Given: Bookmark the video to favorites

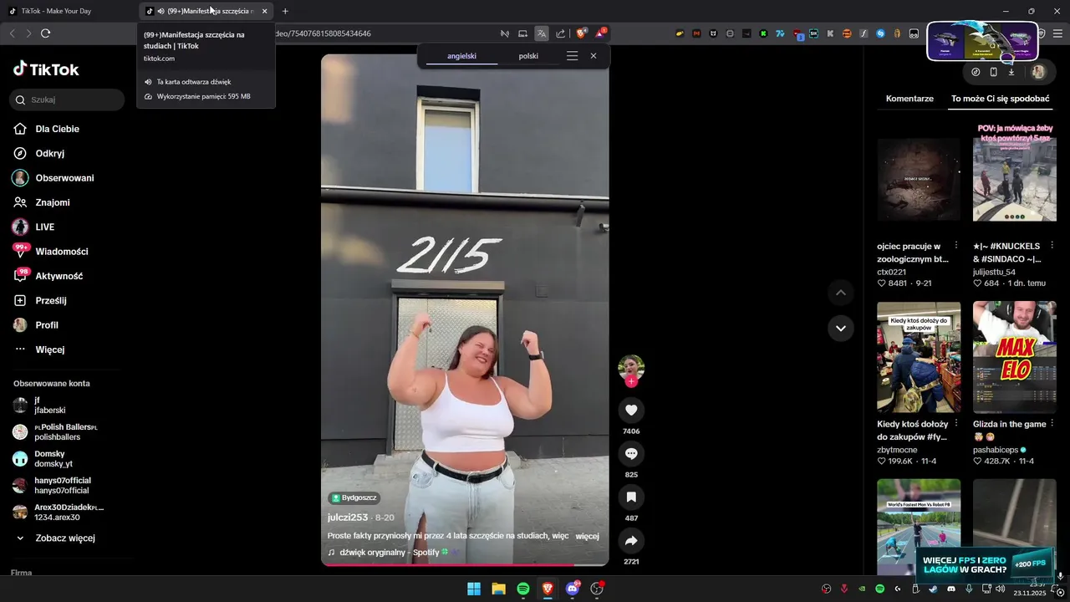Looking at the screenshot, I should 631,497.
